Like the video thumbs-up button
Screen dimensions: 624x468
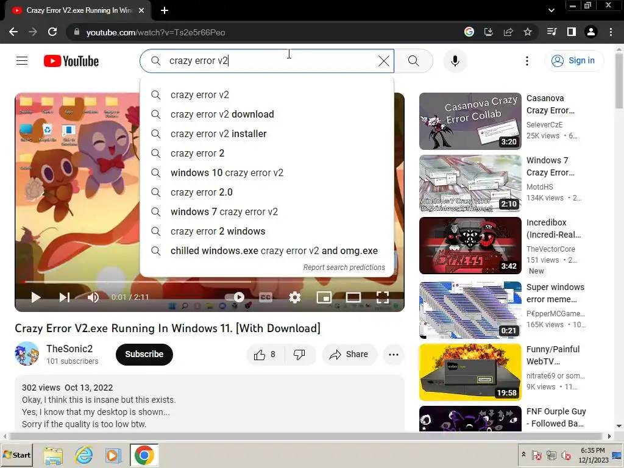(x=266, y=355)
